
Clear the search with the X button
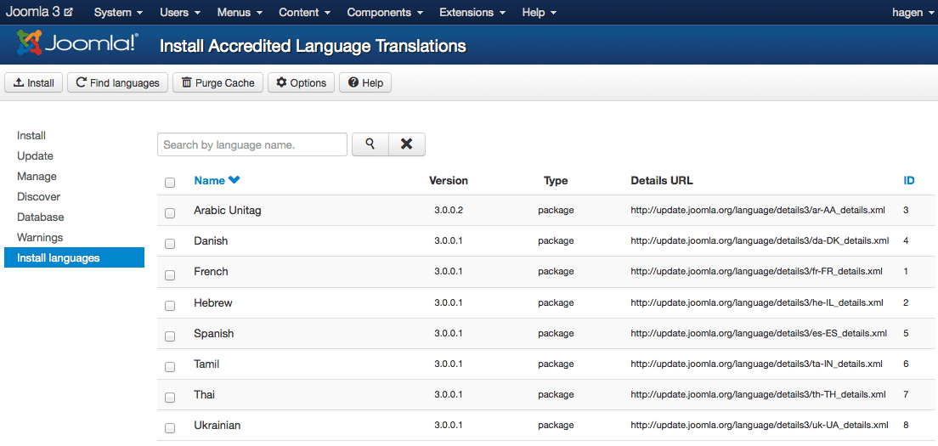tap(407, 144)
